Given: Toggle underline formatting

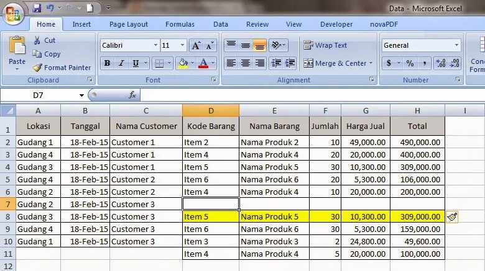Looking at the screenshot, I should (x=136, y=63).
